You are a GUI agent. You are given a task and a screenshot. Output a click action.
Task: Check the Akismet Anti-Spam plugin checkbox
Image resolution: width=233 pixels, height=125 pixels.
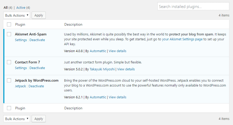pyautogui.click(x=9, y=34)
